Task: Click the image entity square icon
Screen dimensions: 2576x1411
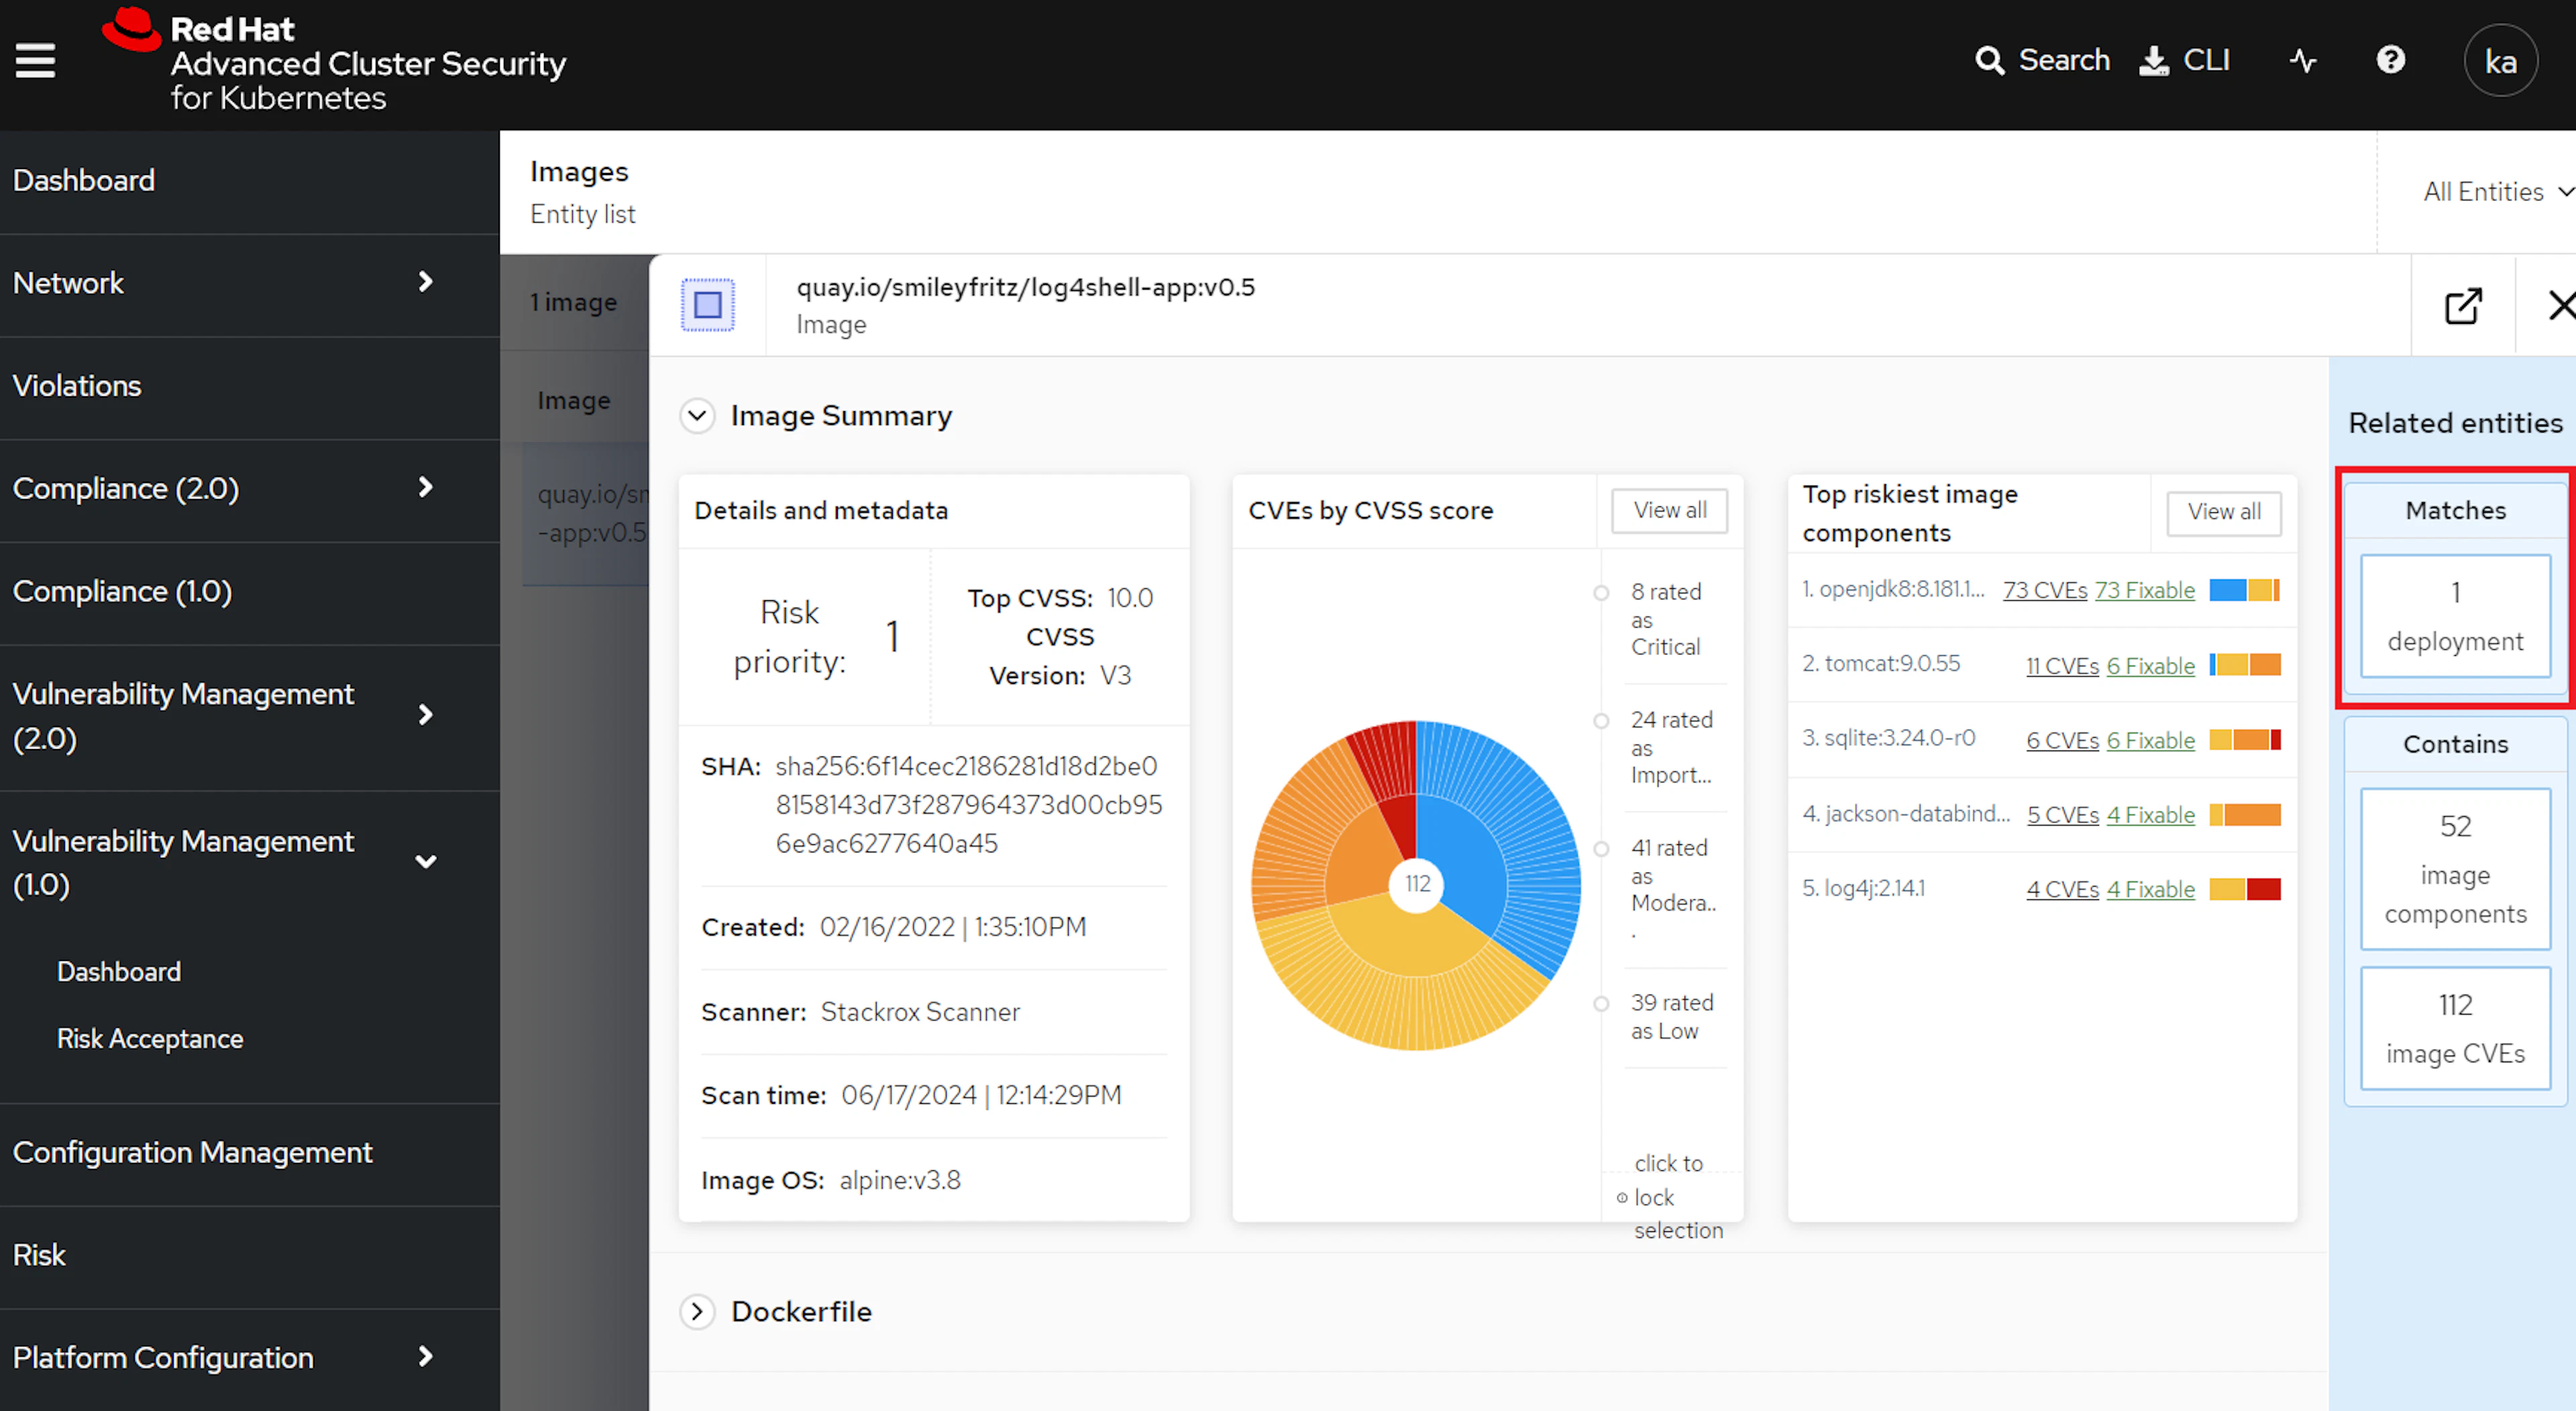Action: tap(707, 305)
